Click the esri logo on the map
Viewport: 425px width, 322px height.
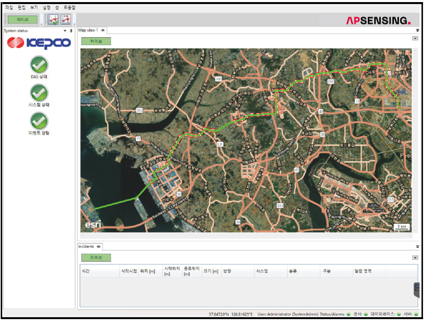(93, 224)
